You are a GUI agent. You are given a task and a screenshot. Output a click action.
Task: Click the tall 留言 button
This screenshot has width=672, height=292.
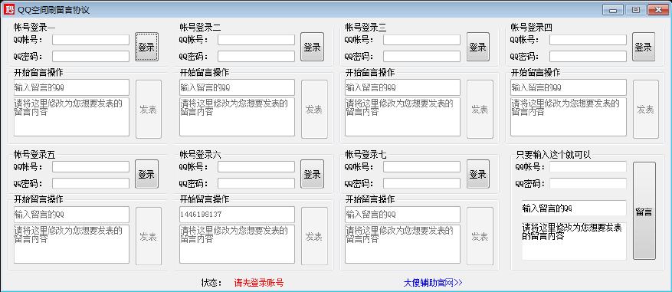pyautogui.click(x=644, y=211)
